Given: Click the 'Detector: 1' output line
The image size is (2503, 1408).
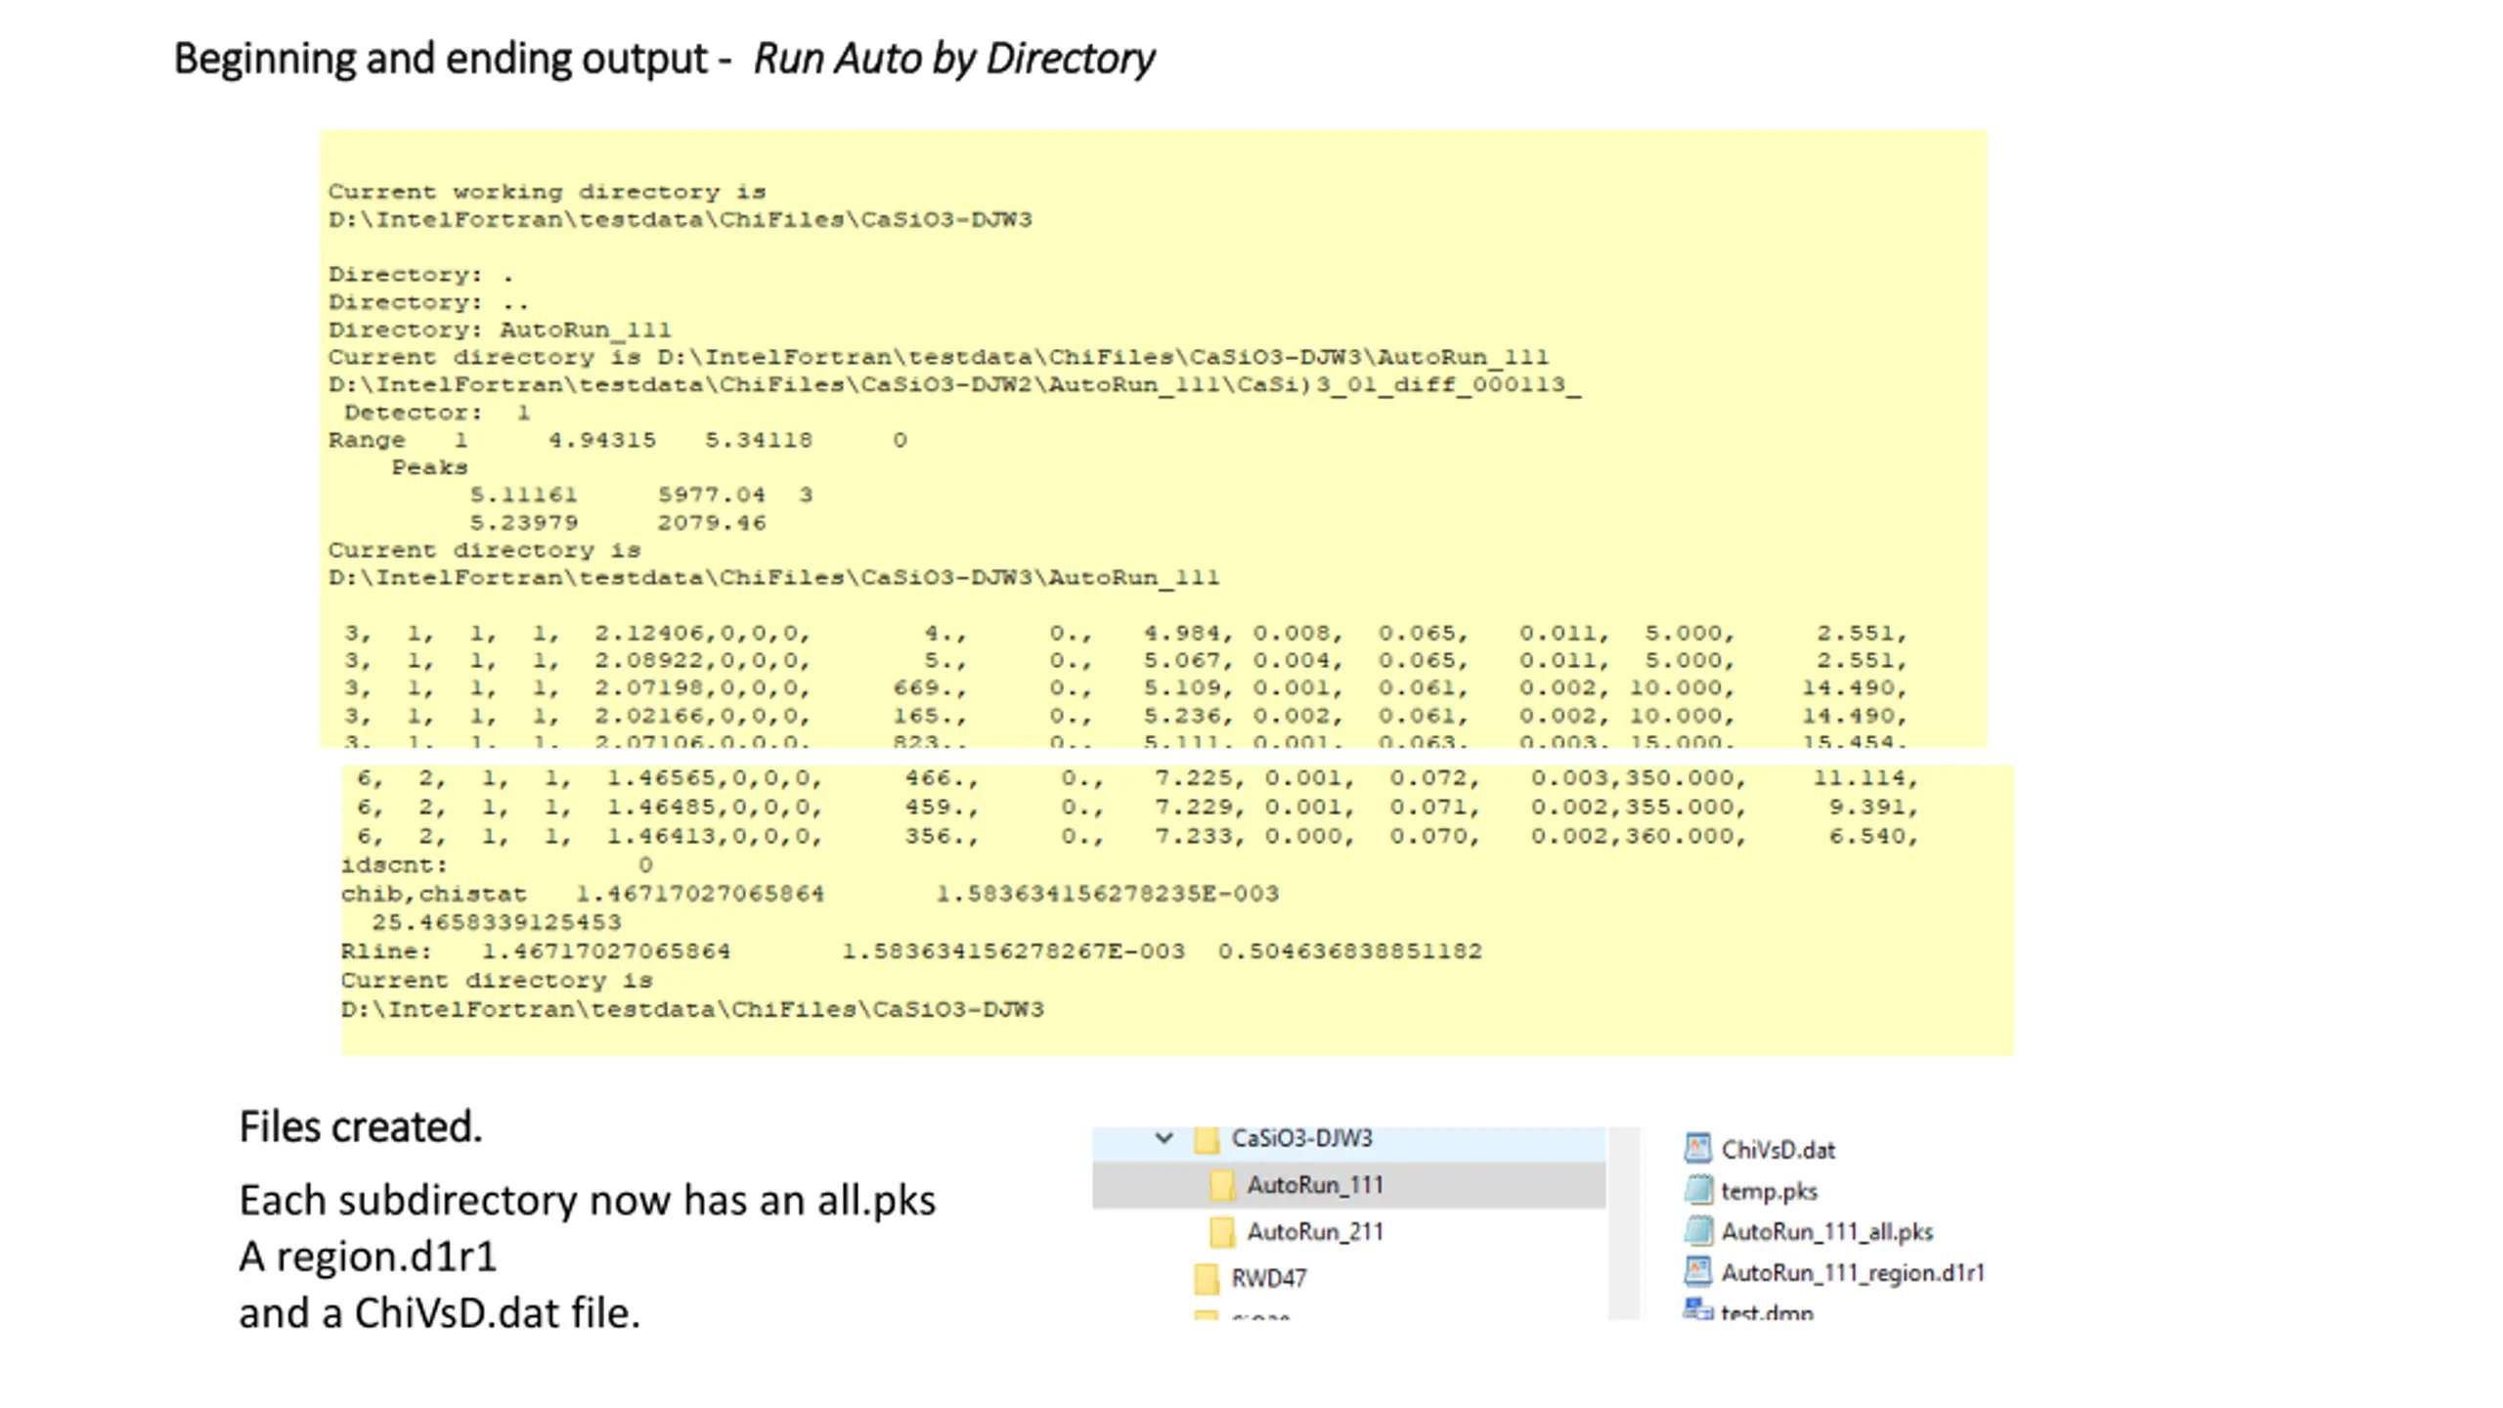Looking at the screenshot, I should click(437, 413).
